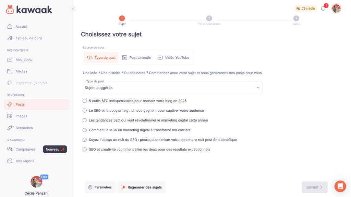Open the Accroches section icon

[x=11, y=128]
